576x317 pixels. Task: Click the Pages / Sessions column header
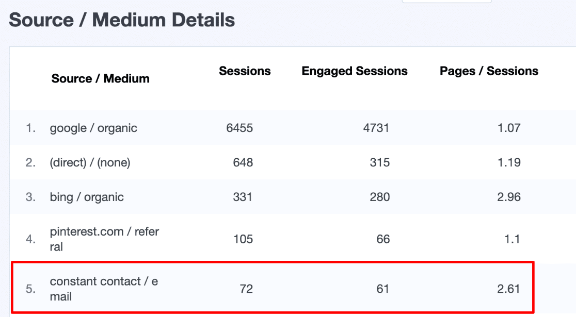488,71
